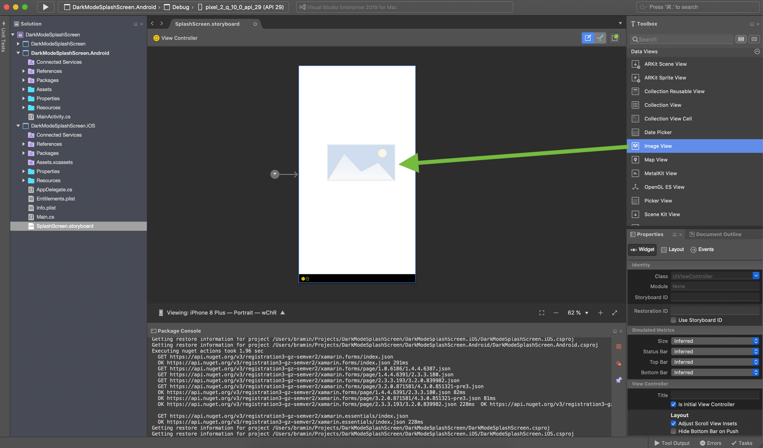
Task: Expand the Assets folder in Android project
Action: pos(24,89)
